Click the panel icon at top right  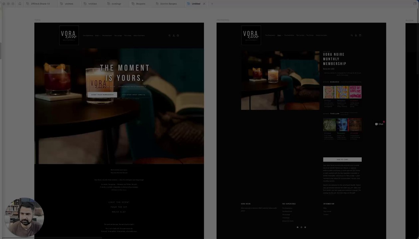coord(415,4)
